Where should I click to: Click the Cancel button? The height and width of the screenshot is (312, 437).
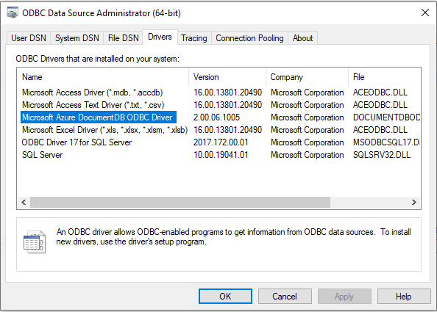pyautogui.click(x=285, y=297)
